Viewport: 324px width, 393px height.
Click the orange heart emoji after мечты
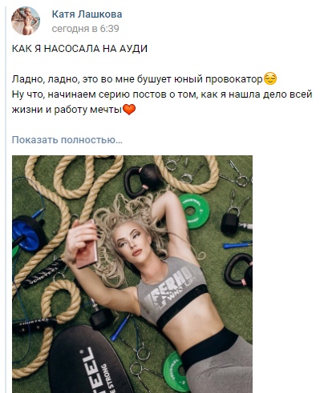point(129,110)
